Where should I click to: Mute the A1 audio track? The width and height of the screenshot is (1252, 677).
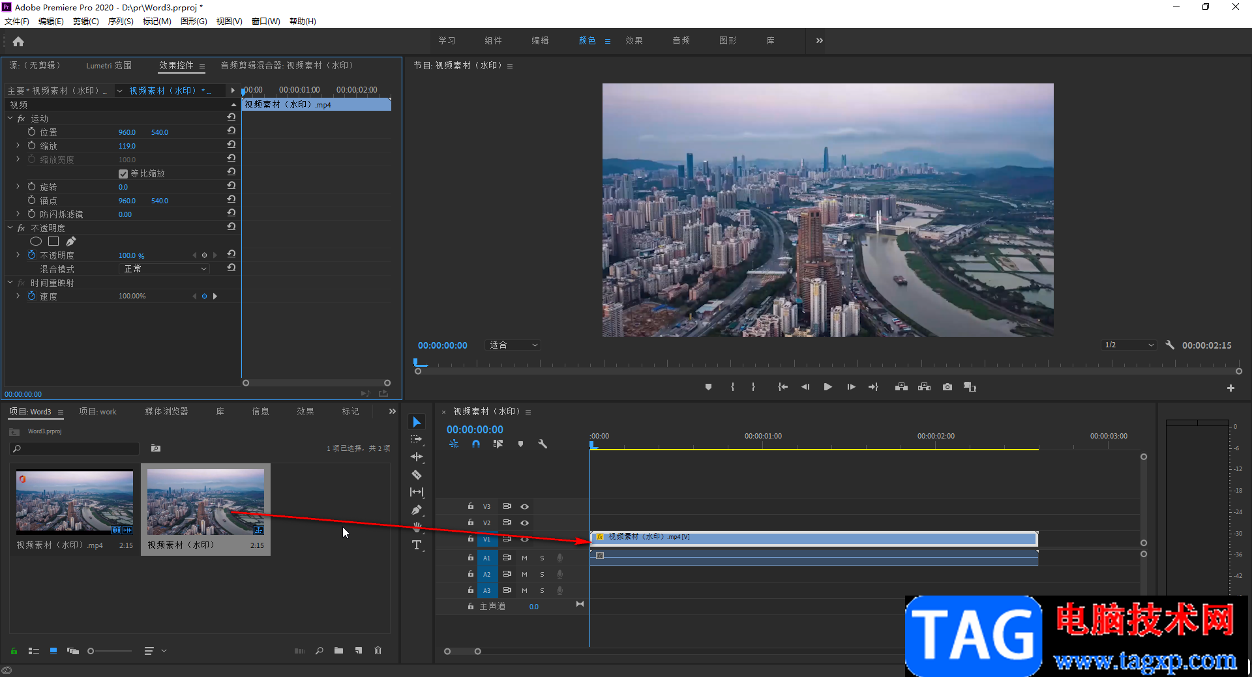(524, 558)
